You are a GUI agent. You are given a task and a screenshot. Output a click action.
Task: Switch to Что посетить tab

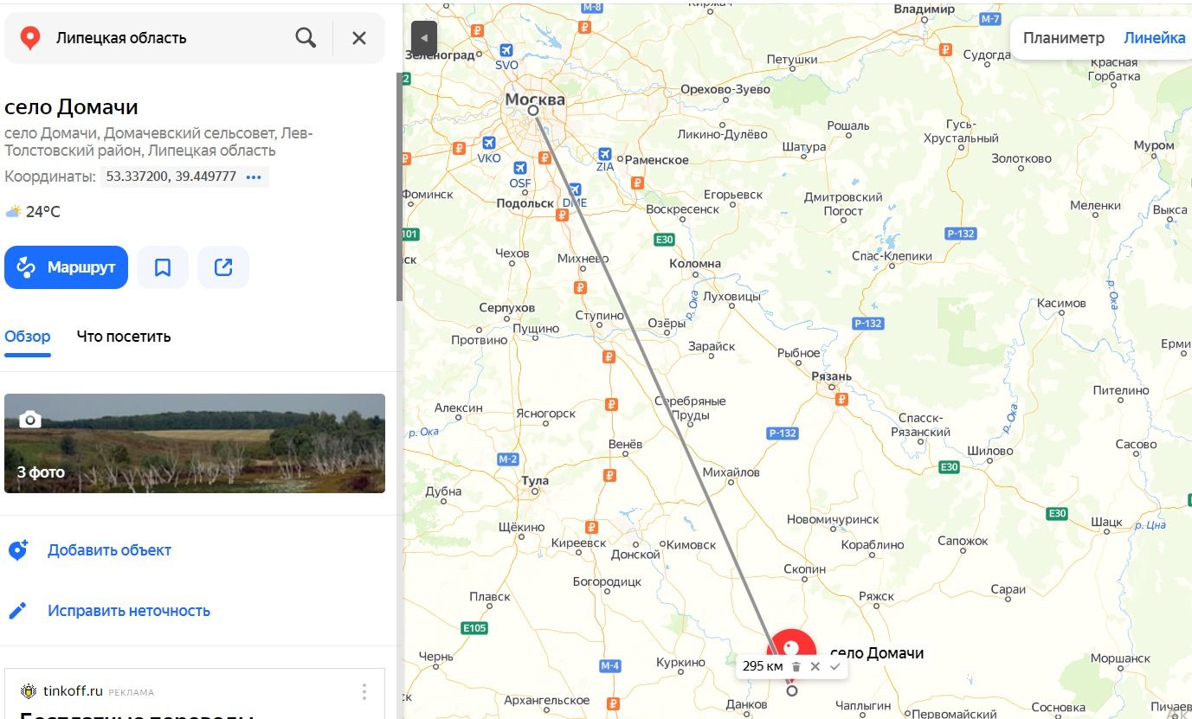pos(124,337)
